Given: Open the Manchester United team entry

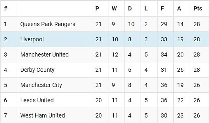Looking at the screenshot, I should click(x=44, y=55).
